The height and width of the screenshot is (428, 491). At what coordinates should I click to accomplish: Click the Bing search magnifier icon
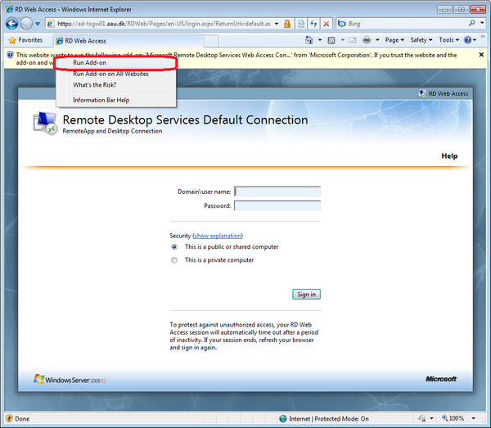(x=470, y=24)
